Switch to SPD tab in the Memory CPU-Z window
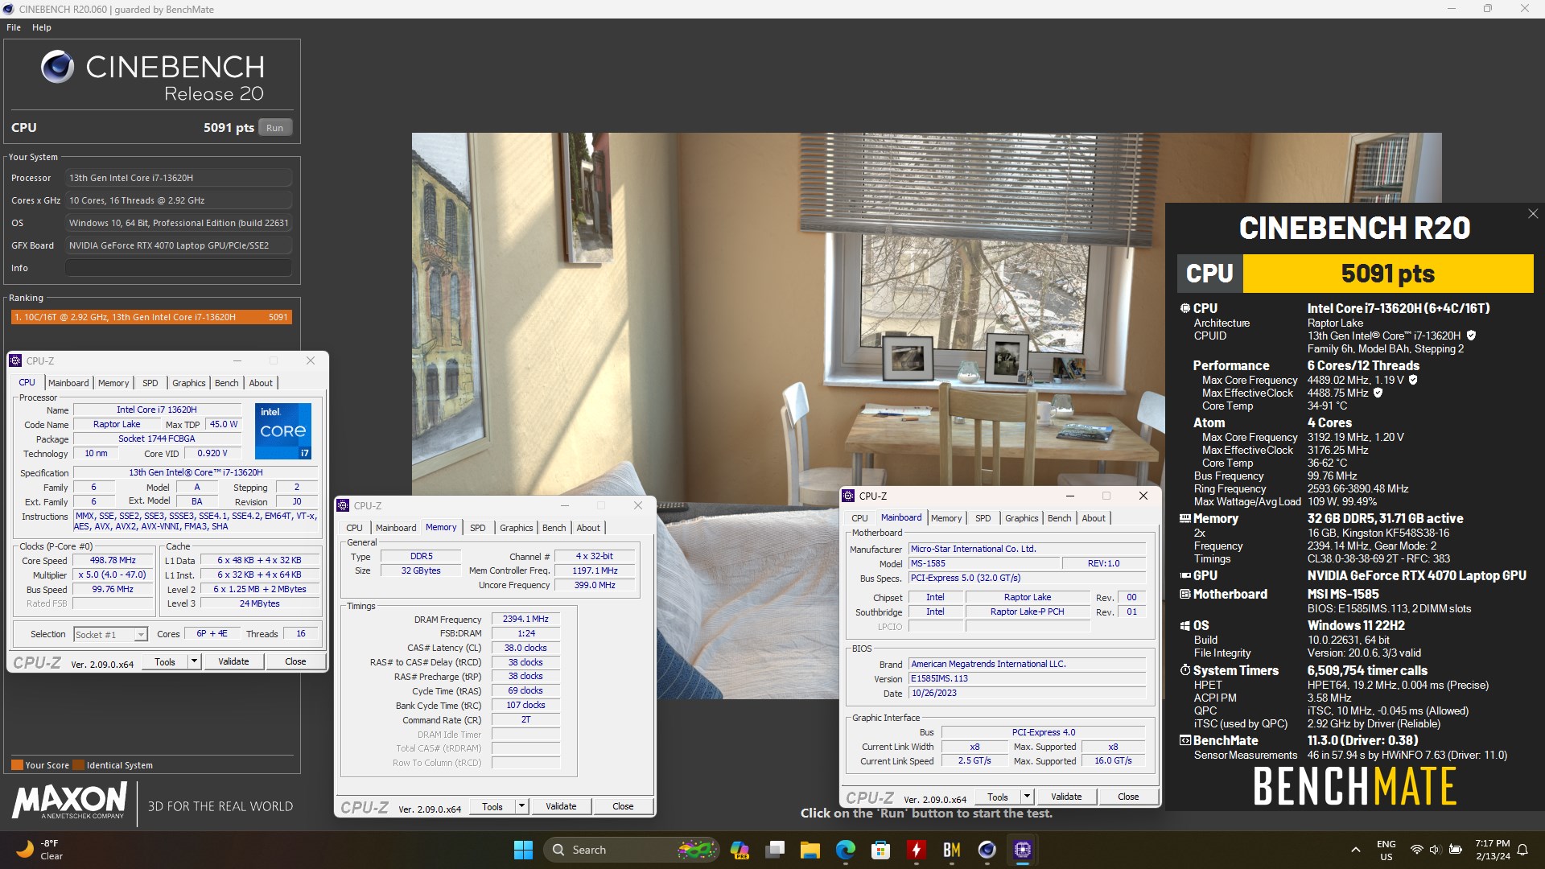Viewport: 1545px width, 869px height. coord(478,528)
